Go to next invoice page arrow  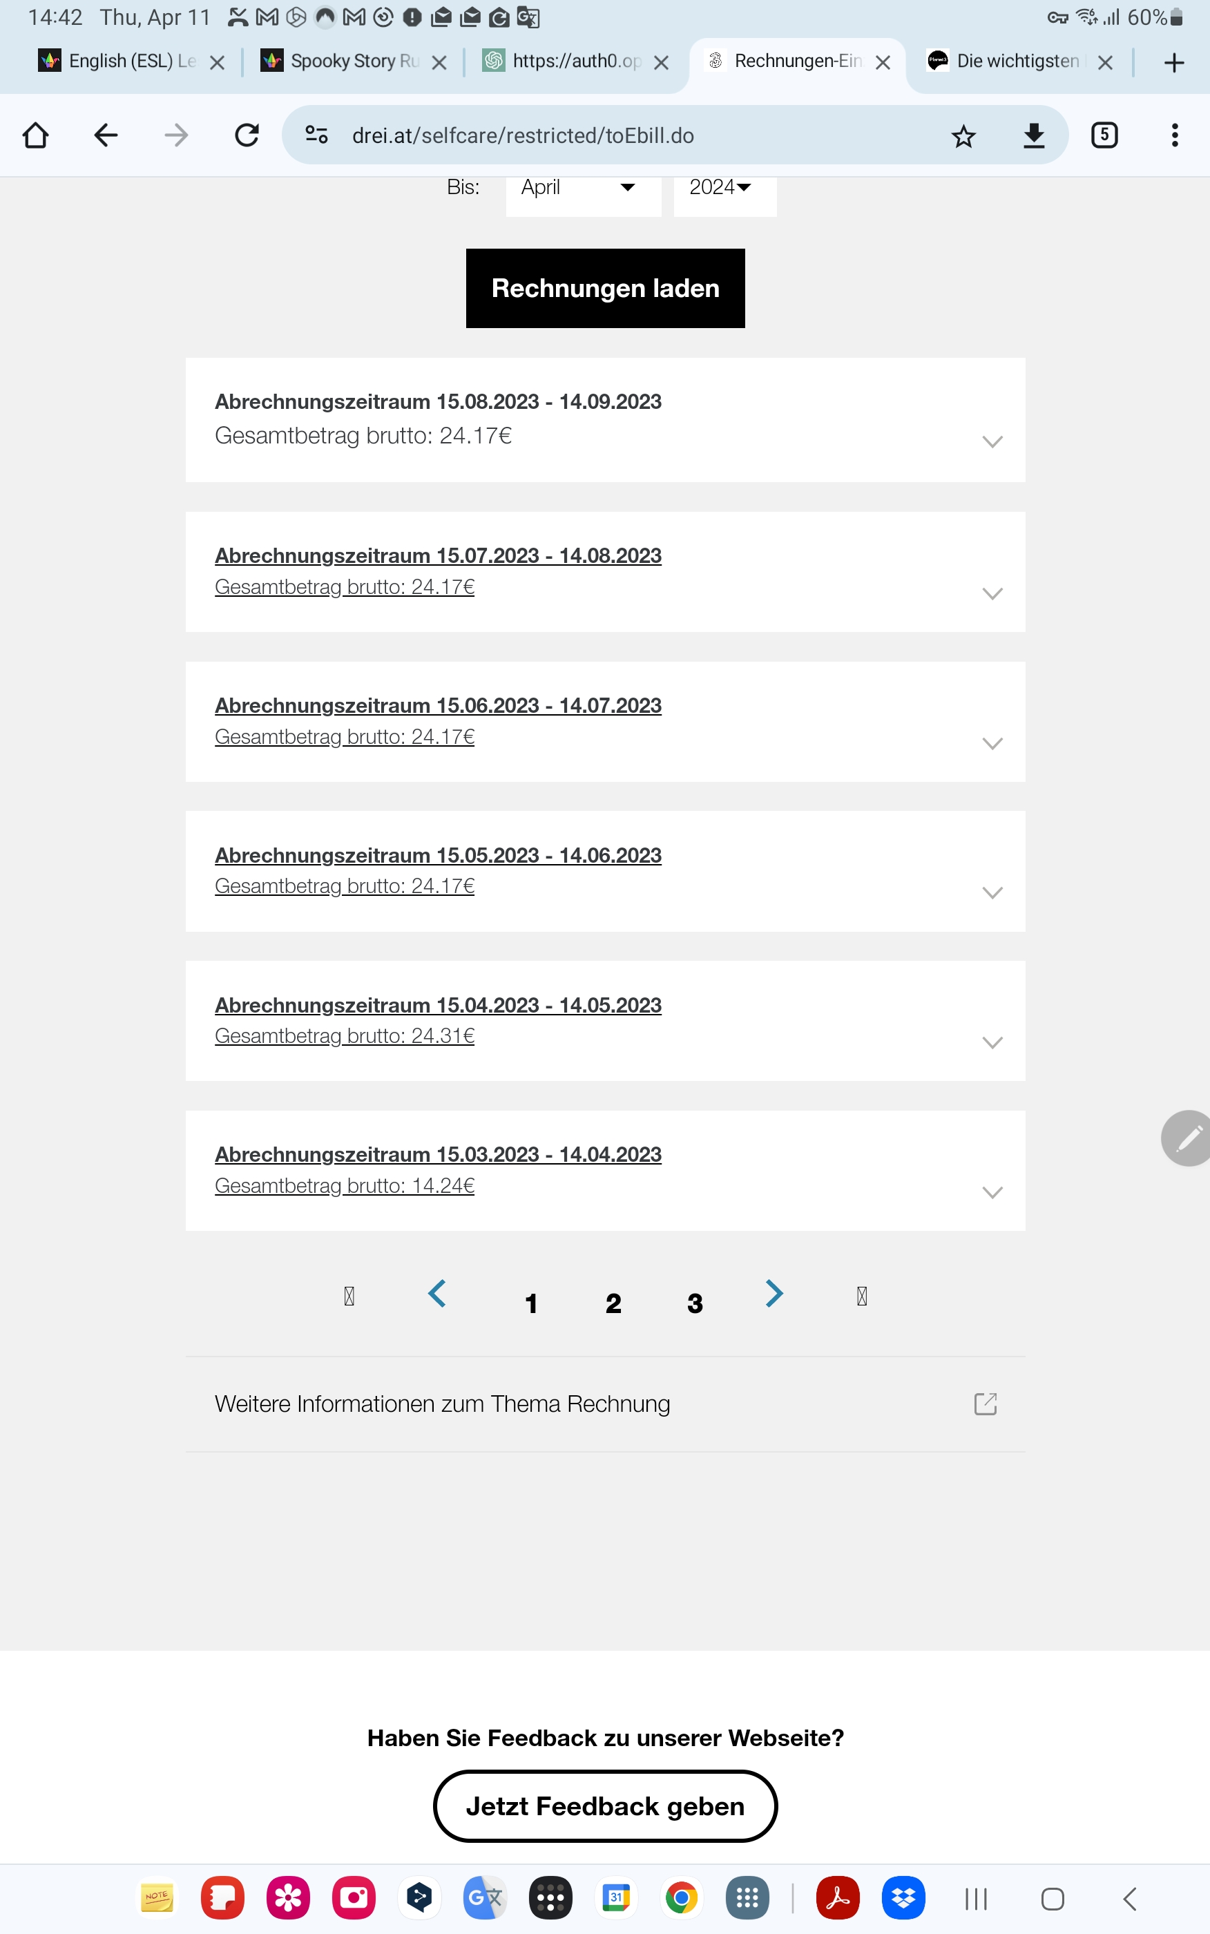[x=773, y=1293]
